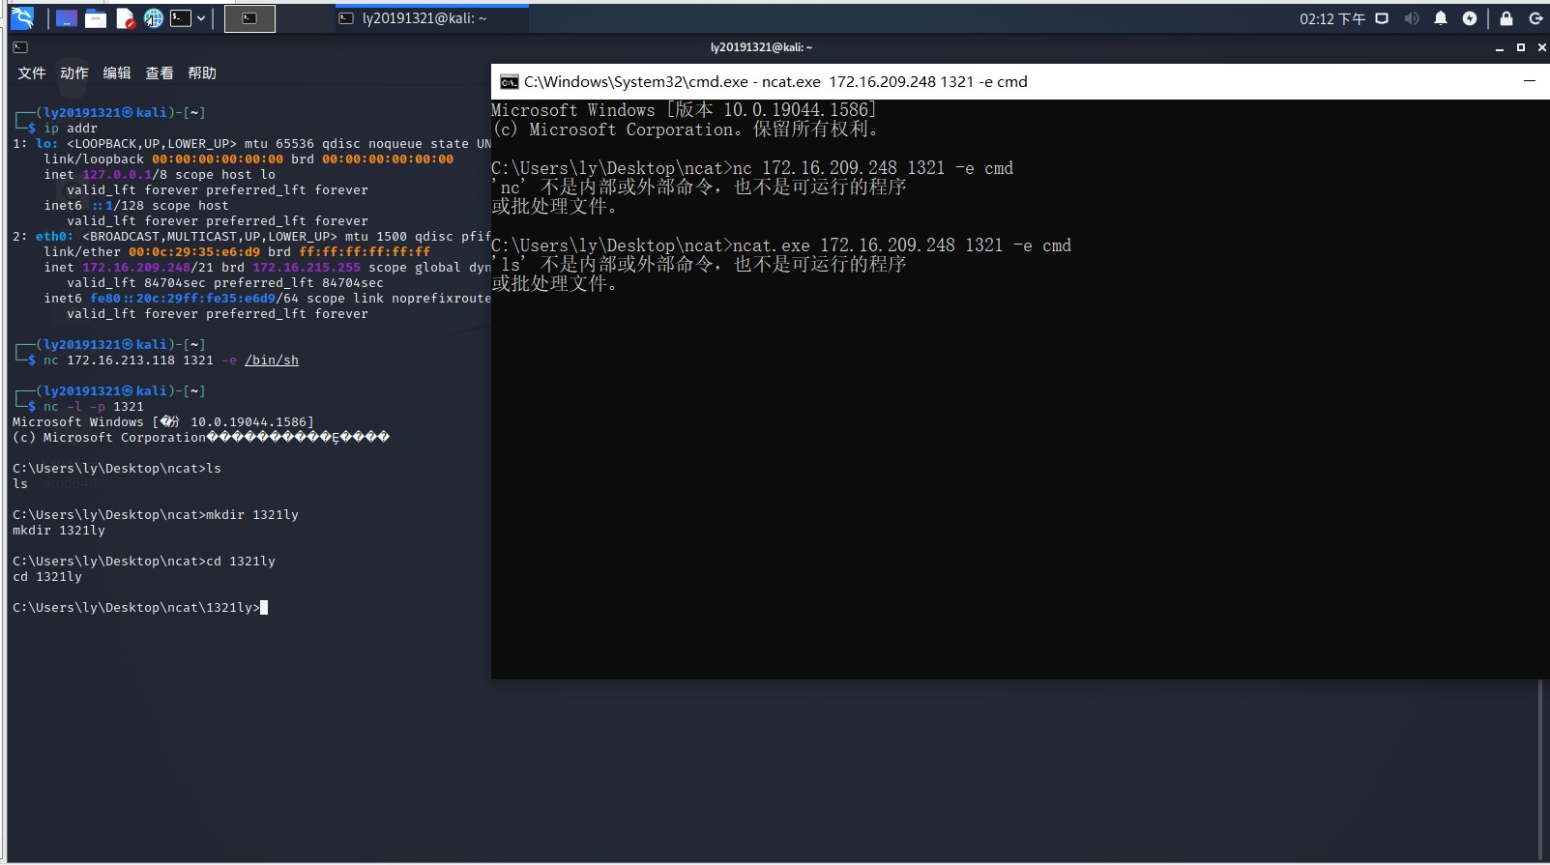Click the 'mkdir 1321ly' prompt line
Screen dimensions: 1550x865
(x=156, y=515)
